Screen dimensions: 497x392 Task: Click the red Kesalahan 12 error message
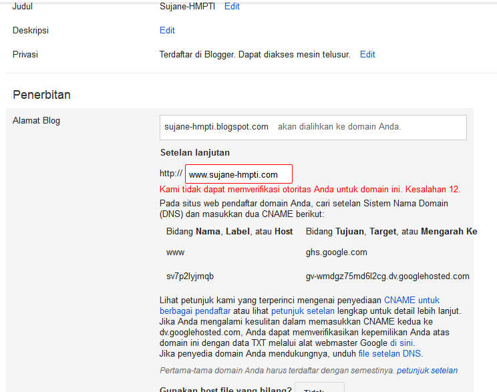click(x=310, y=189)
